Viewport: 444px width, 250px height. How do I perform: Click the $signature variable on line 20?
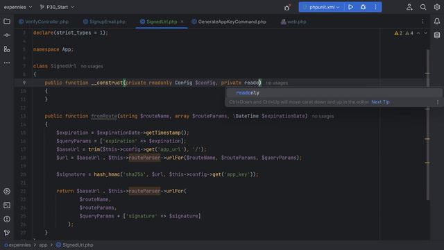pyautogui.click(x=71, y=174)
